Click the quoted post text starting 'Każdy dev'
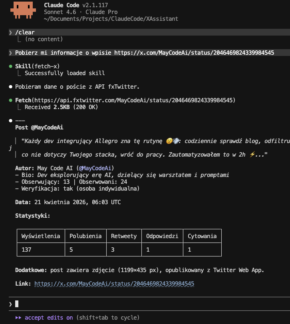Viewport: 290px width, 324px height. pyautogui.click(x=155, y=141)
